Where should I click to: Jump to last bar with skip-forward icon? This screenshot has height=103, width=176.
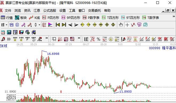click(x=64, y=25)
